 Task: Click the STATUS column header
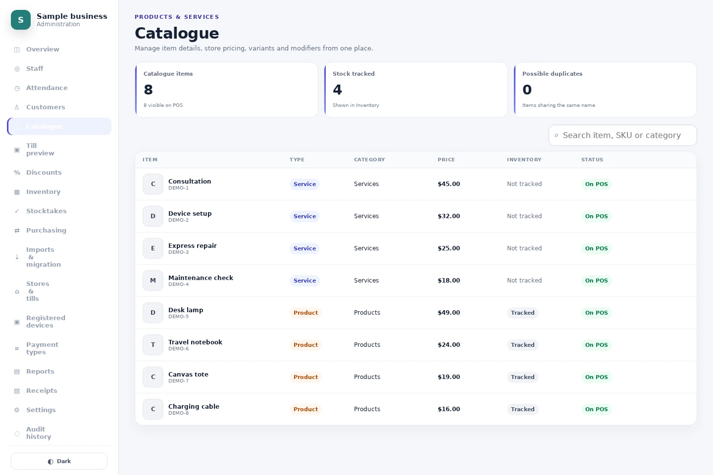(x=592, y=160)
